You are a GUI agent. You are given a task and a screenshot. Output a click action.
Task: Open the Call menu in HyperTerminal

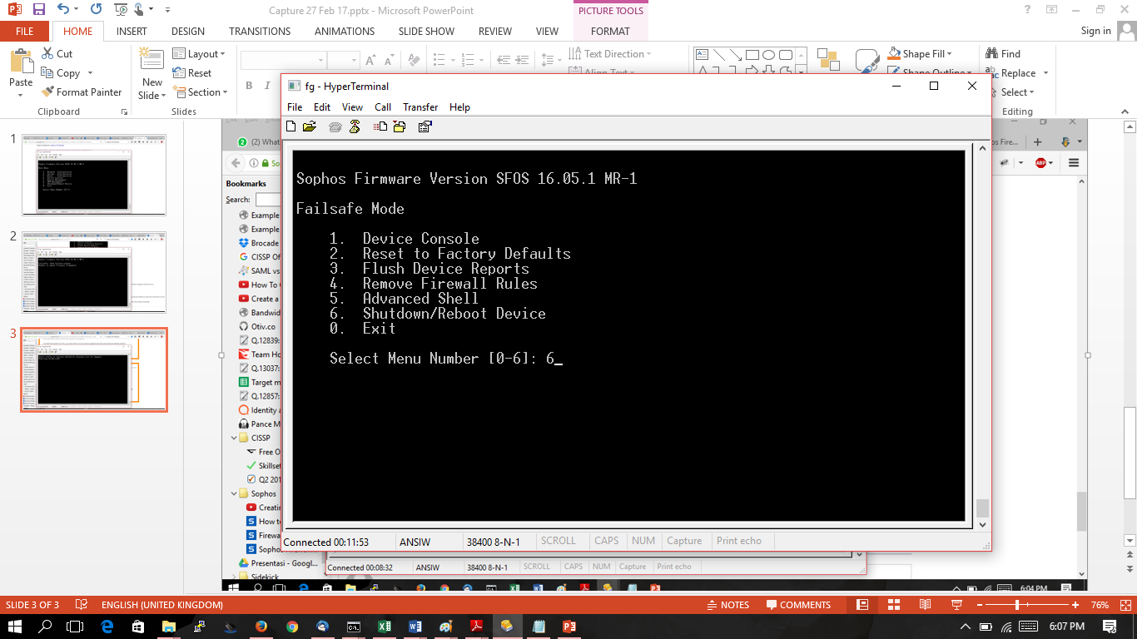click(383, 107)
